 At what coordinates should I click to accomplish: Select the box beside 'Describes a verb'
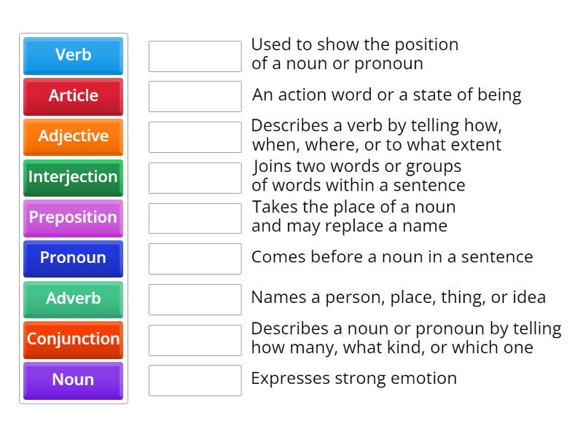tap(194, 137)
